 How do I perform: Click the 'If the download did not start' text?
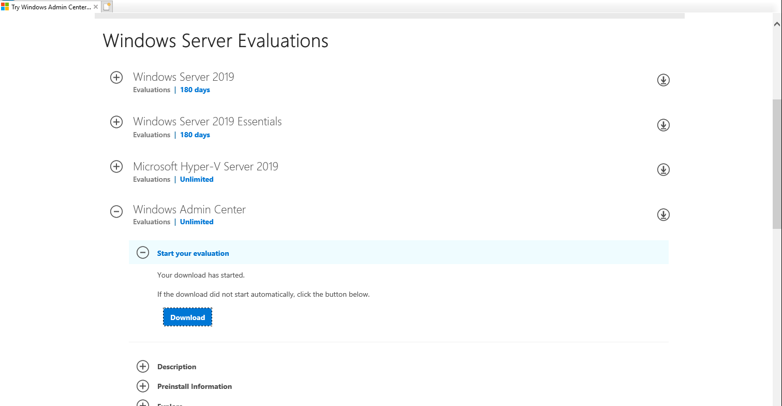263,294
